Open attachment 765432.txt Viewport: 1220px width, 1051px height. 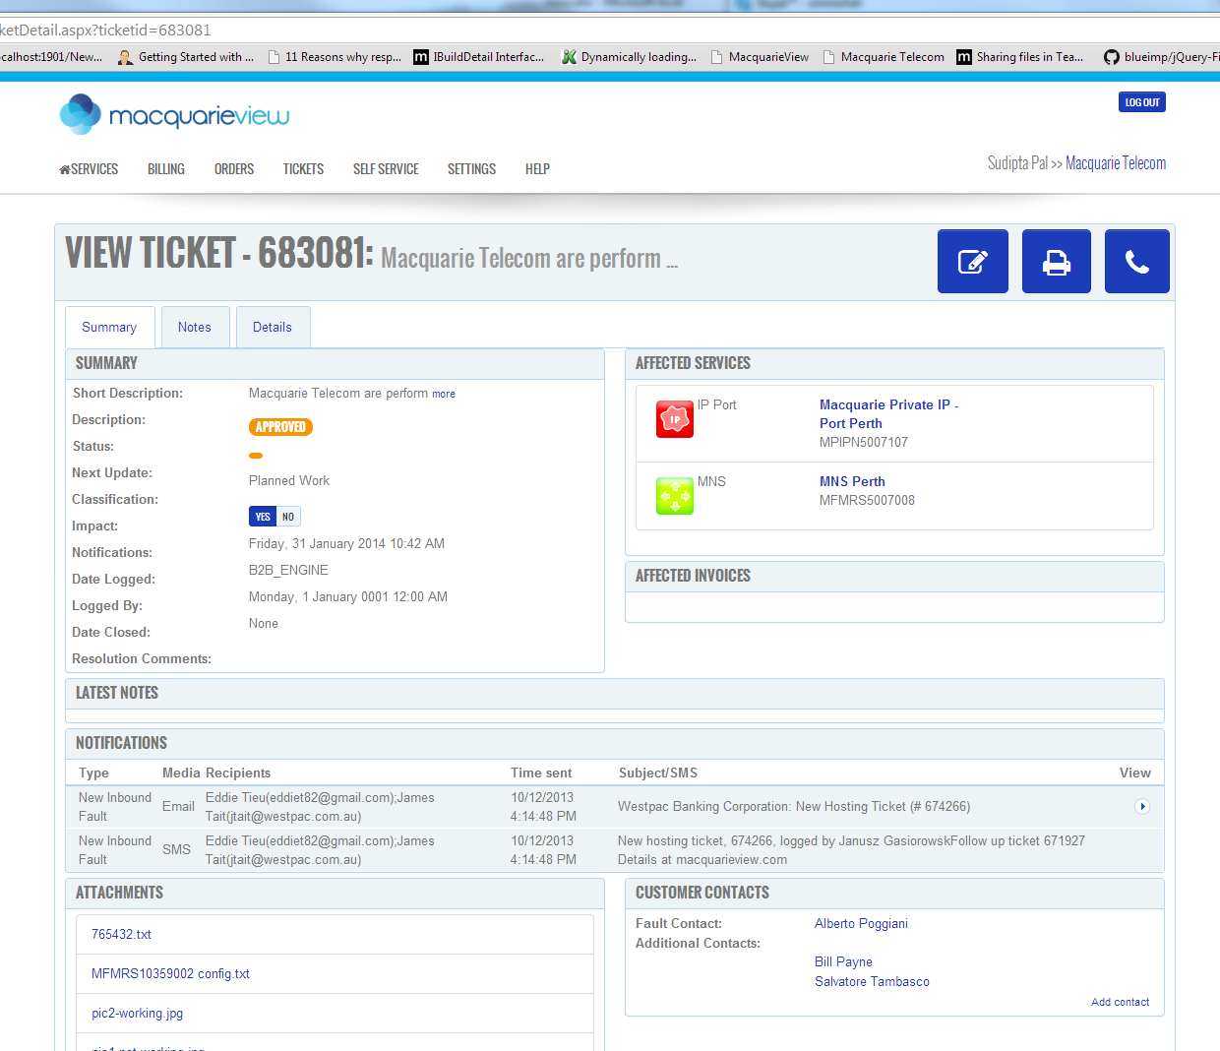click(x=121, y=935)
